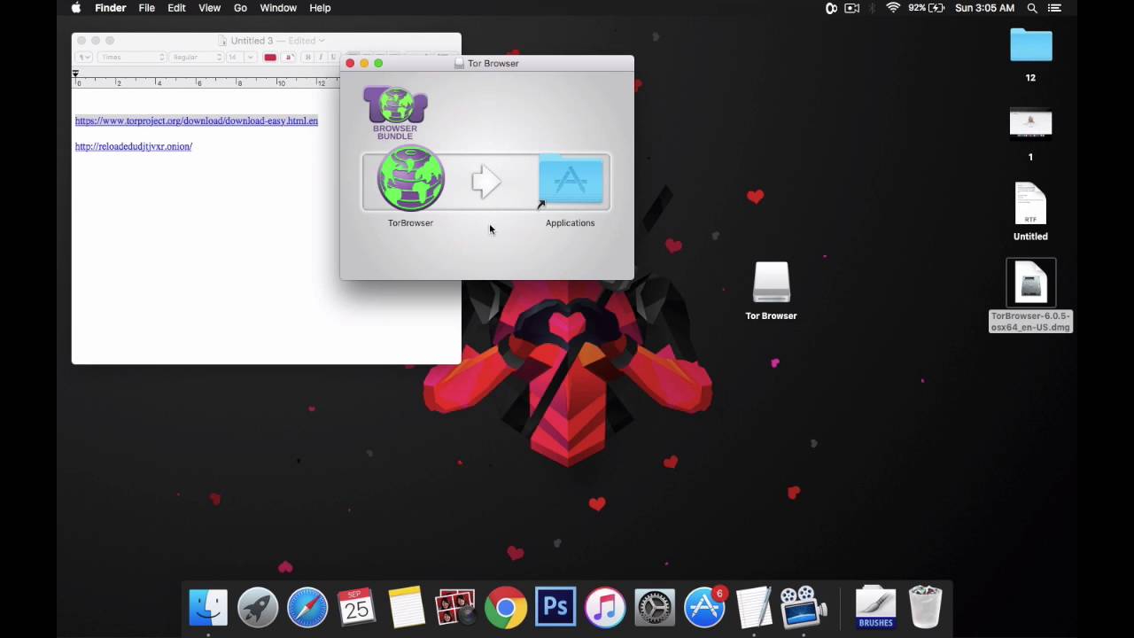
Task: Select the Untitled RTF document on desktop
Action: [x=1030, y=204]
